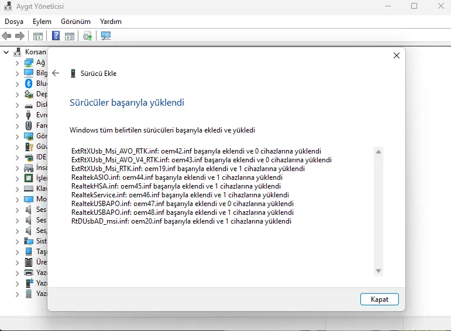
Task: Select the portable device icon beside Taşı
Action: point(29,252)
